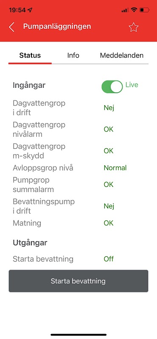Tap the battery indicator icon
Viewport: 157px width, 339px height.
click(144, 10)
